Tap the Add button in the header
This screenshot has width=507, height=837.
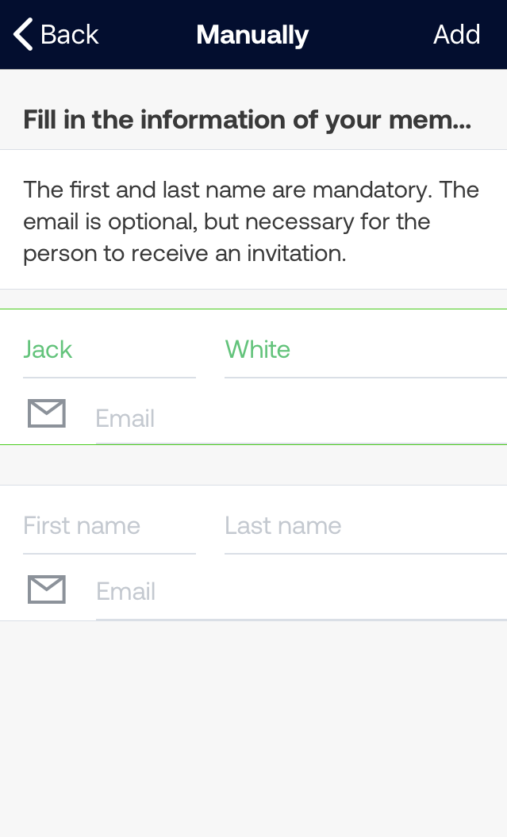click(456, 35)
